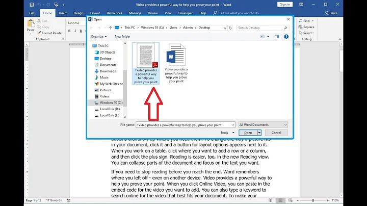
Task: Switch to the Design tab
Action: (x=78, y=13)
